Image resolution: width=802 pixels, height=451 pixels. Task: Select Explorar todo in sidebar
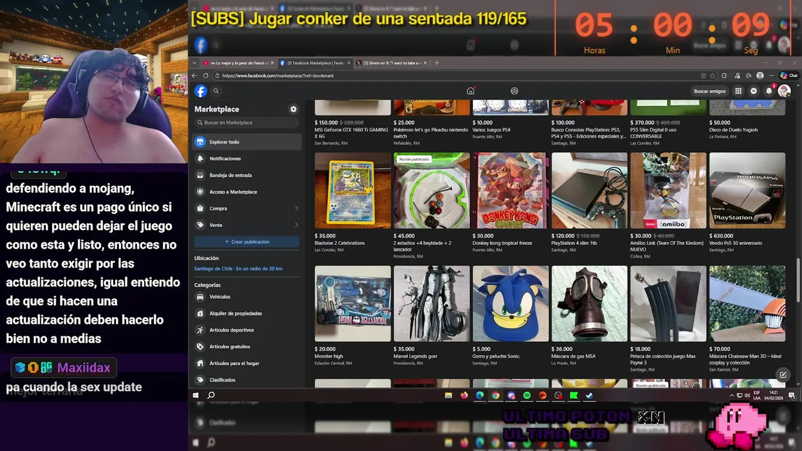[x=247, y=142]
